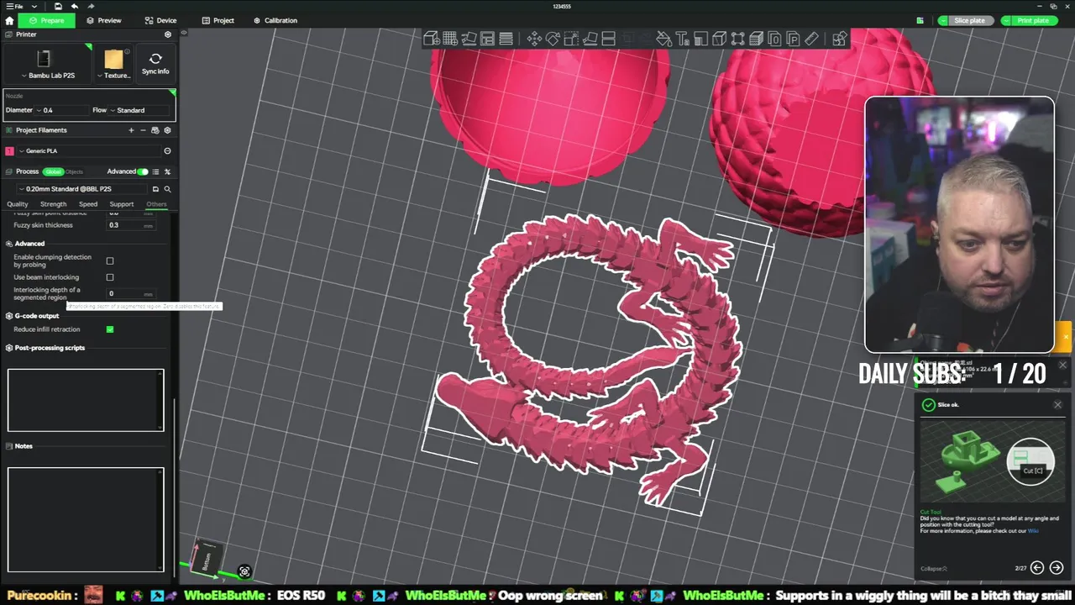This screenshot has height=605, width=1075.
Task: Open the File menu
Action: (x=15, y=6)
